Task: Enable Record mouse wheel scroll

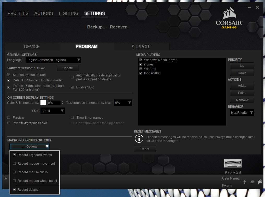Action: [14, 181]
